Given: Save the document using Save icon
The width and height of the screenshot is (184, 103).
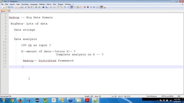Looking at the screenshot, I should (x=9, y=7).
